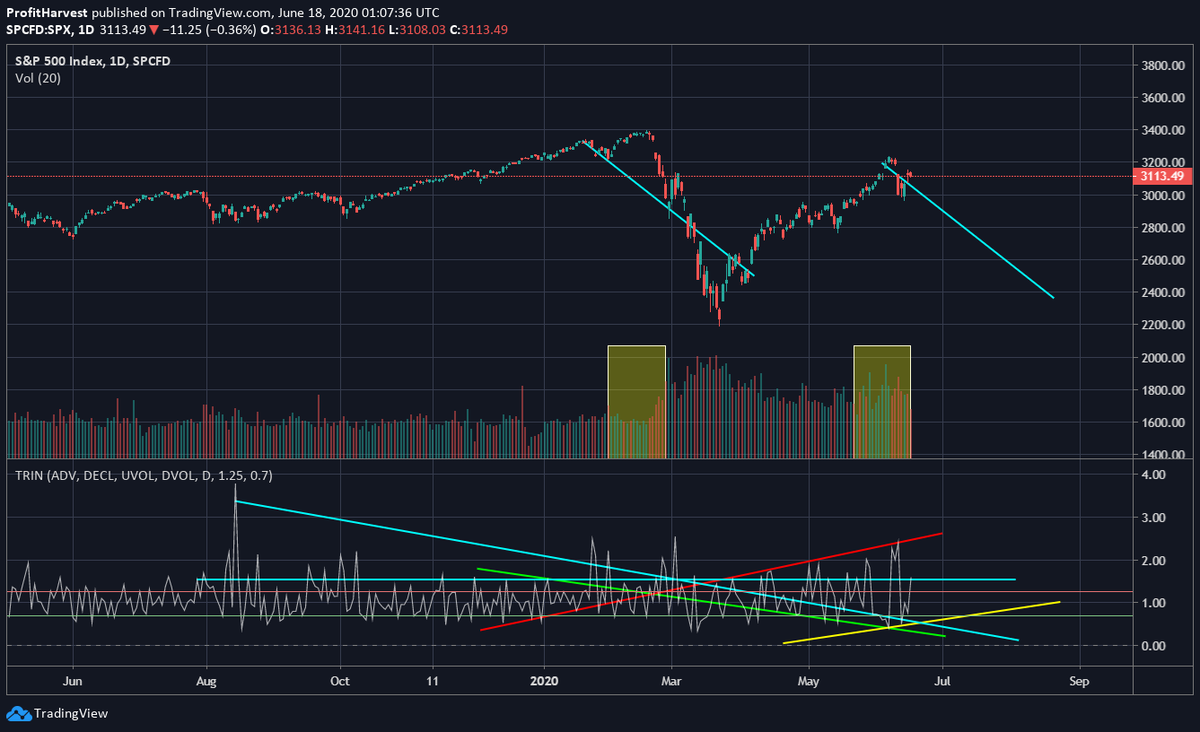Viewport: 1200px width, 732px height.
Task: Click the May date label on time axis
Action: click(x=809, y=681)
